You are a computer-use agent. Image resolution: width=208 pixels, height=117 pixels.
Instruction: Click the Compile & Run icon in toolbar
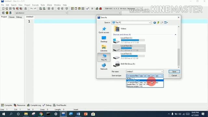79,8
